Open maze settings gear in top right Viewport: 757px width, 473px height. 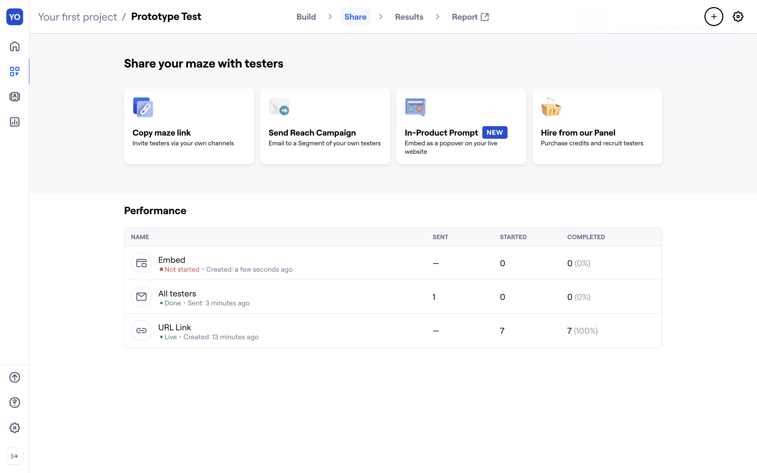pyautogui.click(x=738, y=17)
